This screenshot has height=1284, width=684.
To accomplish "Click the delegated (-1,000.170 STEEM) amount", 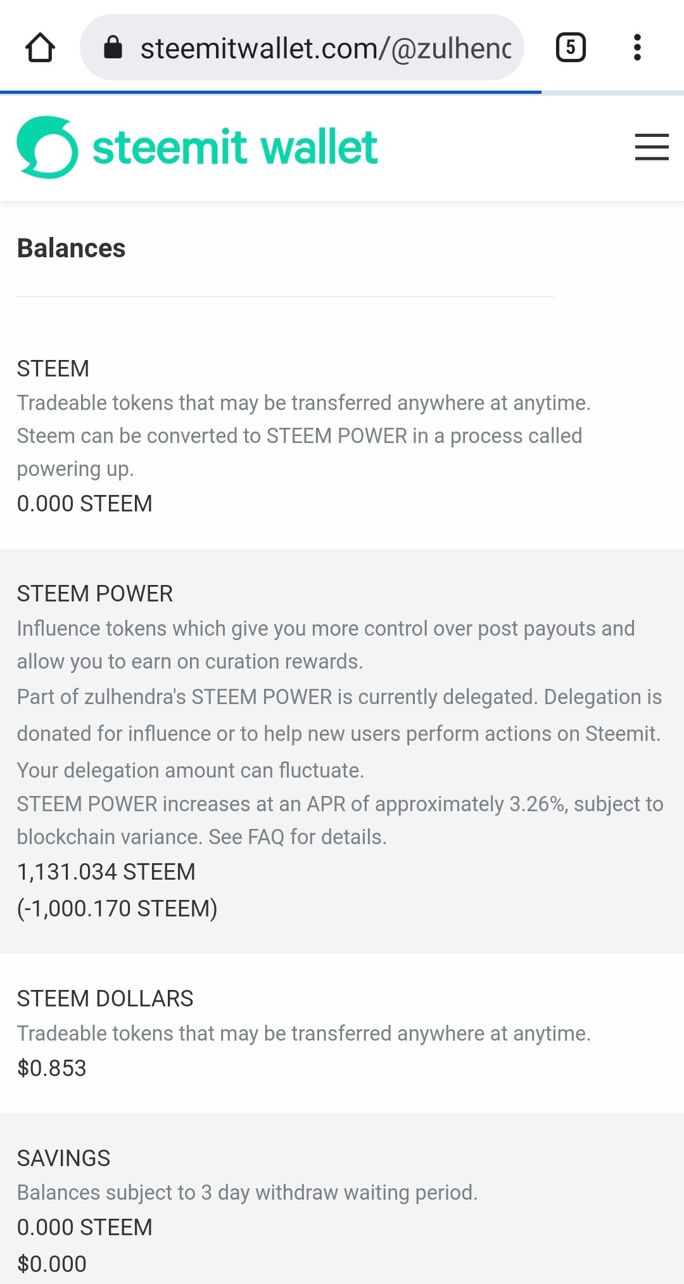I will coord(117,909).
